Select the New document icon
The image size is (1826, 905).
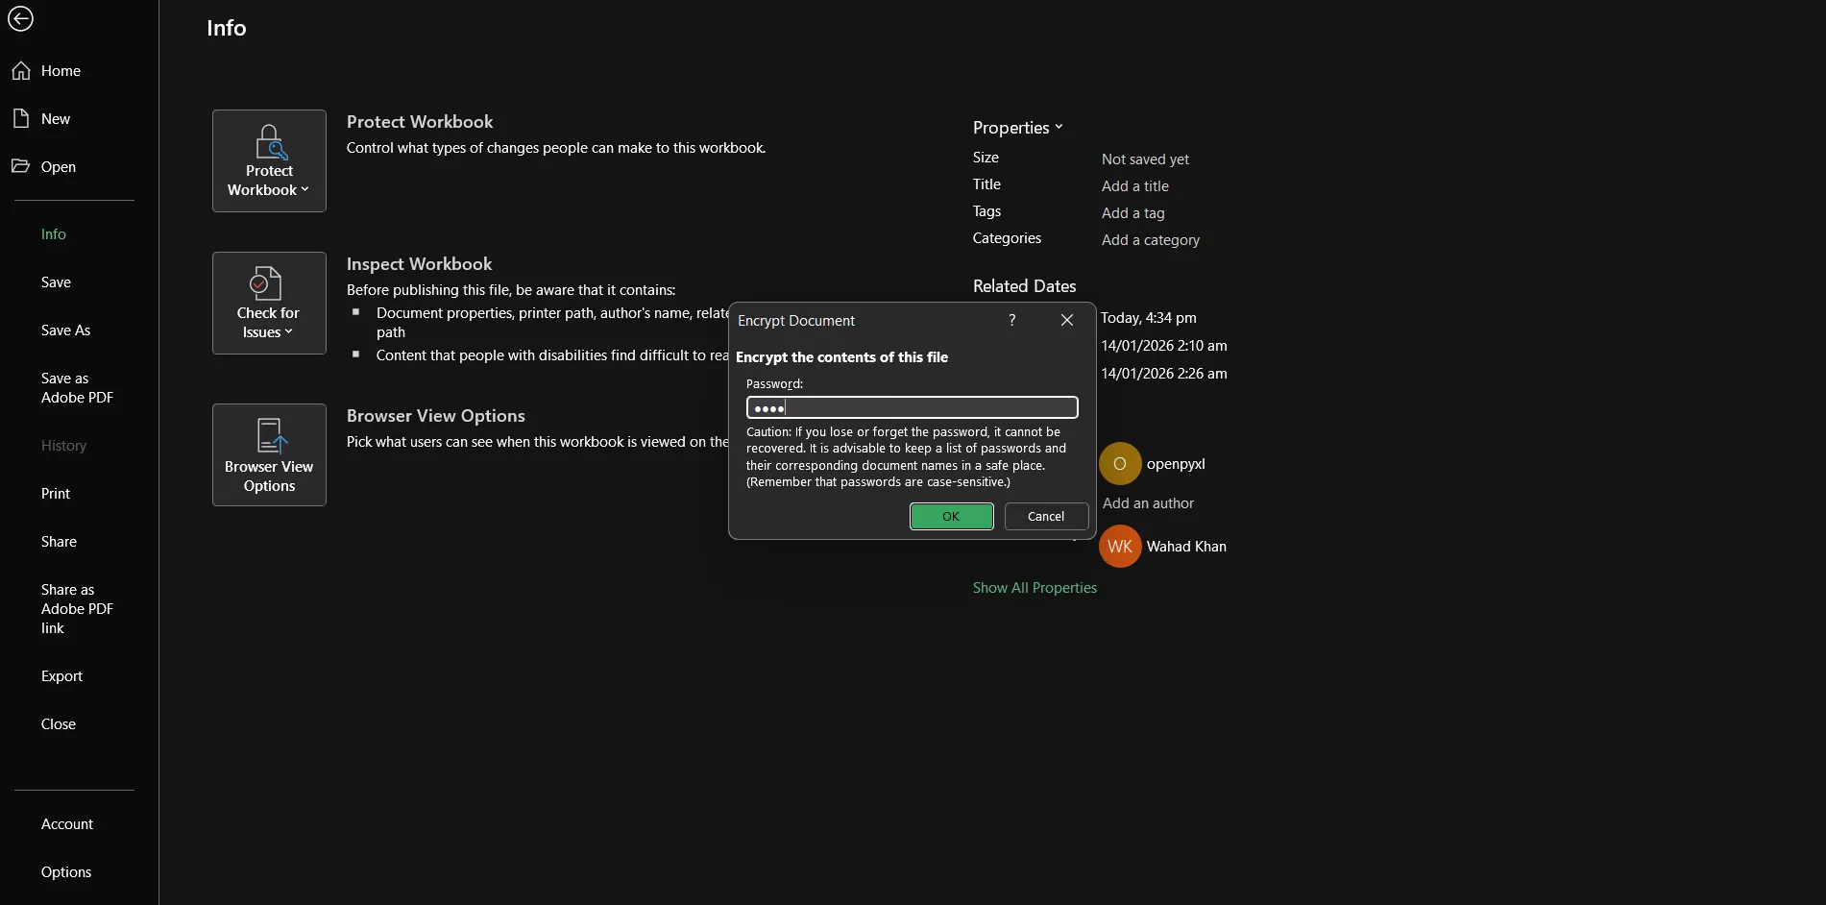click(x=20, y=117)
